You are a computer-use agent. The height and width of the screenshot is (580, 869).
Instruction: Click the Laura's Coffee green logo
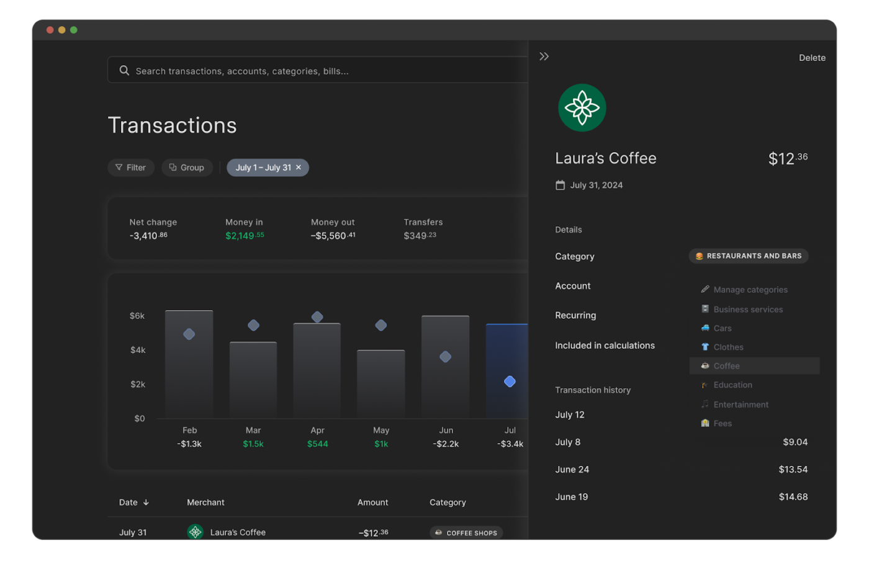coord(582,108)
